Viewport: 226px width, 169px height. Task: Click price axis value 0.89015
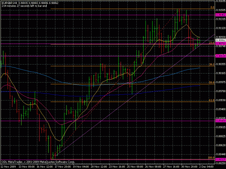(221, 127)
